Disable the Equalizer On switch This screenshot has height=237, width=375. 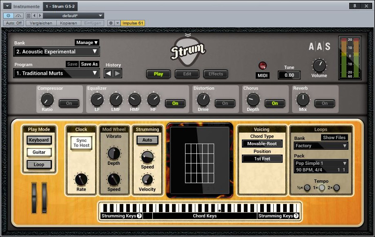click(175, 103)
